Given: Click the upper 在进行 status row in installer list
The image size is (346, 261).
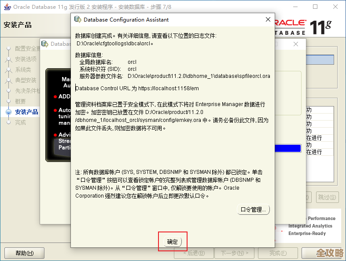Looking at the screenshot, I should [320, 138].
